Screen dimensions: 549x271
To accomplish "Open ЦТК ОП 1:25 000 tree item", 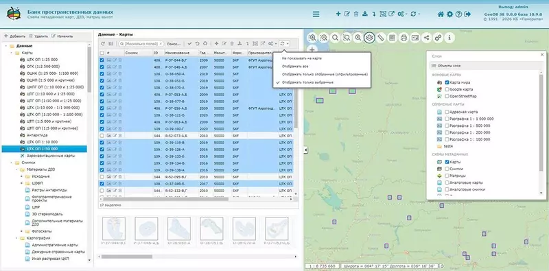I will coord(42,60).
